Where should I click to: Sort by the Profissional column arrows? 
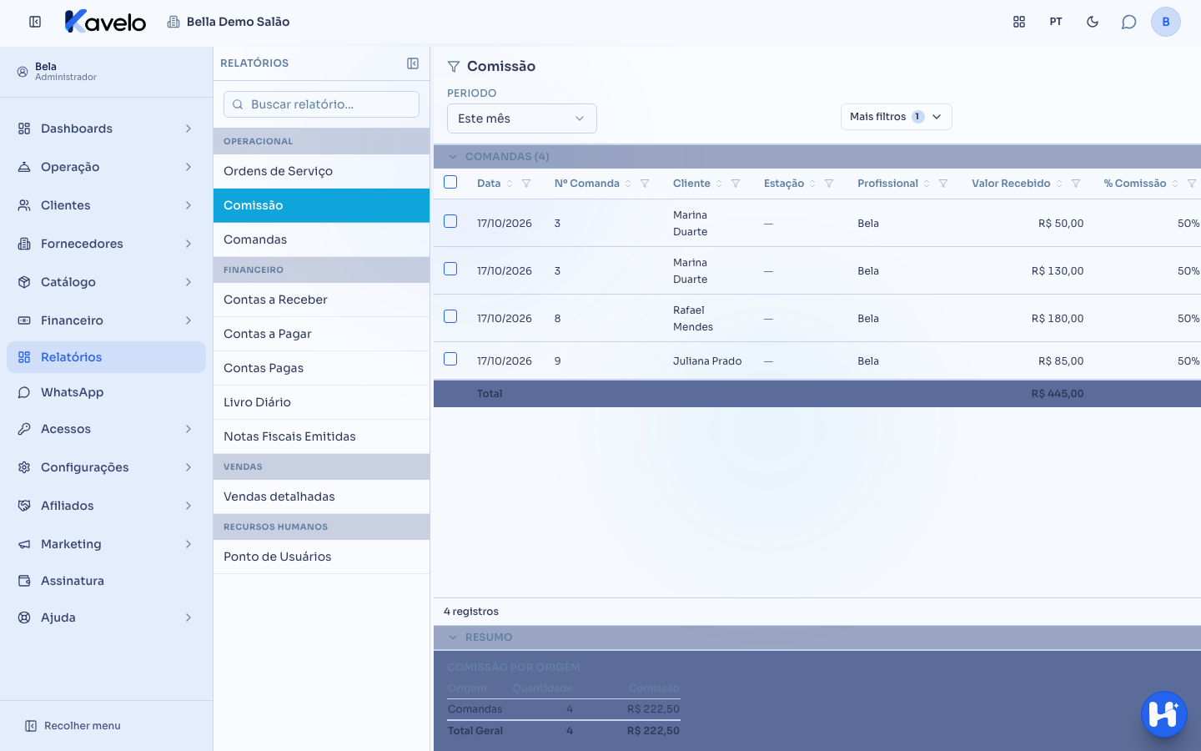pos(927,184)
